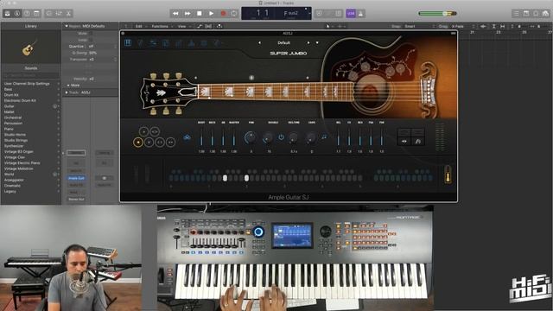This screenshot has width=553, height=311.
Task: Open the View menu in the Tracks area
Action: coord(182,26)
